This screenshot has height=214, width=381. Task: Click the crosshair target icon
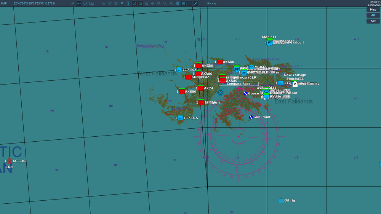click(116, 3)
